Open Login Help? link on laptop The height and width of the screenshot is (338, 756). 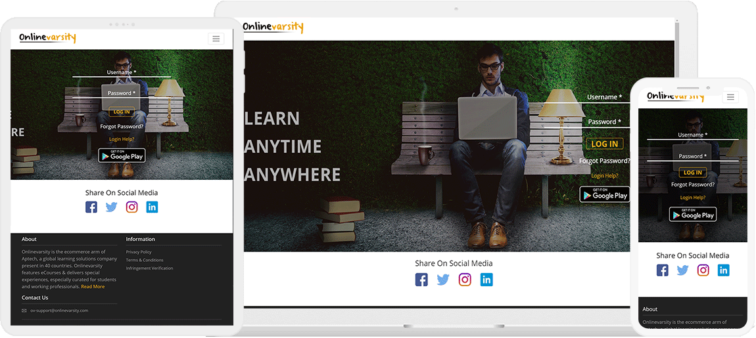tap(605, 176)
